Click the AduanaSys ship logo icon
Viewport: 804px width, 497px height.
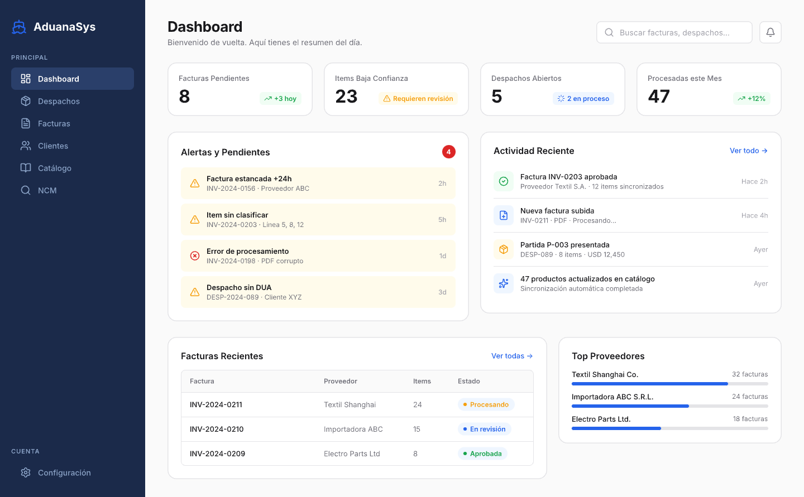pyautogui.click(x=19, y=27)
